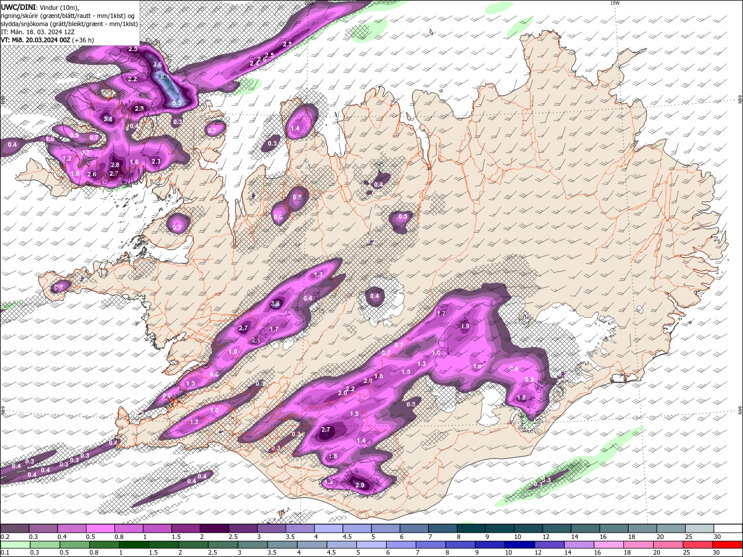The width and height of the screenshot is (743, 557).
Task: Click the deep navy blue 10–12 rainfall legend swatch
Action: pyautogui.click(x=519, y=545)
